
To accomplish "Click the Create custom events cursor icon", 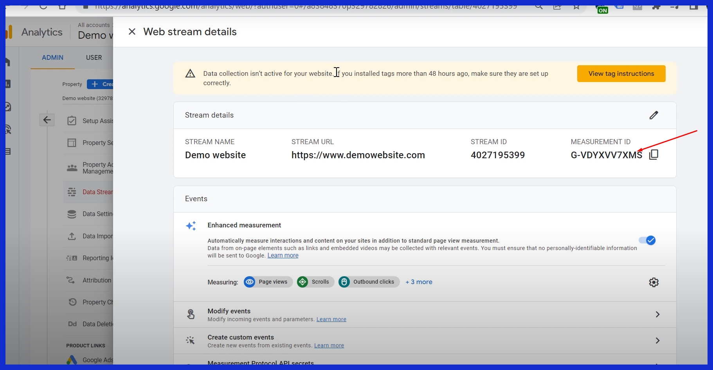I will 190,341.
